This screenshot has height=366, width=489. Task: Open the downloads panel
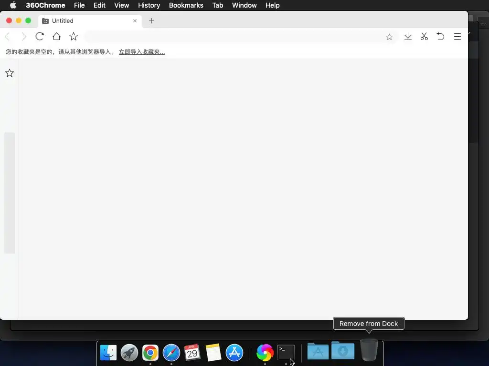pos(408,37)
